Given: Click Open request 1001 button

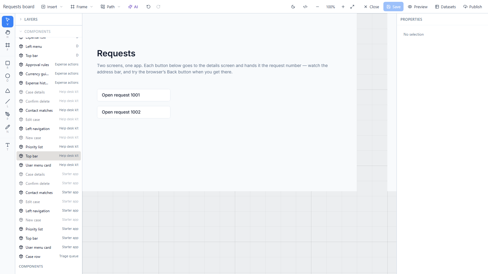Looking at the screenshot, I should click(x=134, y=95).
